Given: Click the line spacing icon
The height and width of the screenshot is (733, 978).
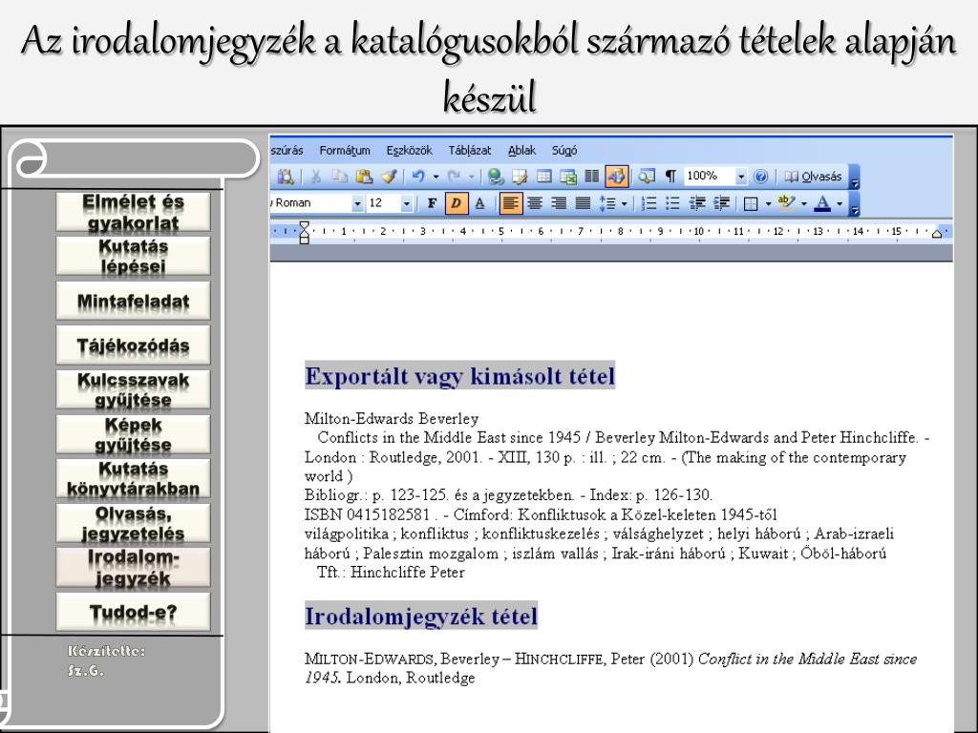Looking at the screenshot, I should click(x=606, y=203).
